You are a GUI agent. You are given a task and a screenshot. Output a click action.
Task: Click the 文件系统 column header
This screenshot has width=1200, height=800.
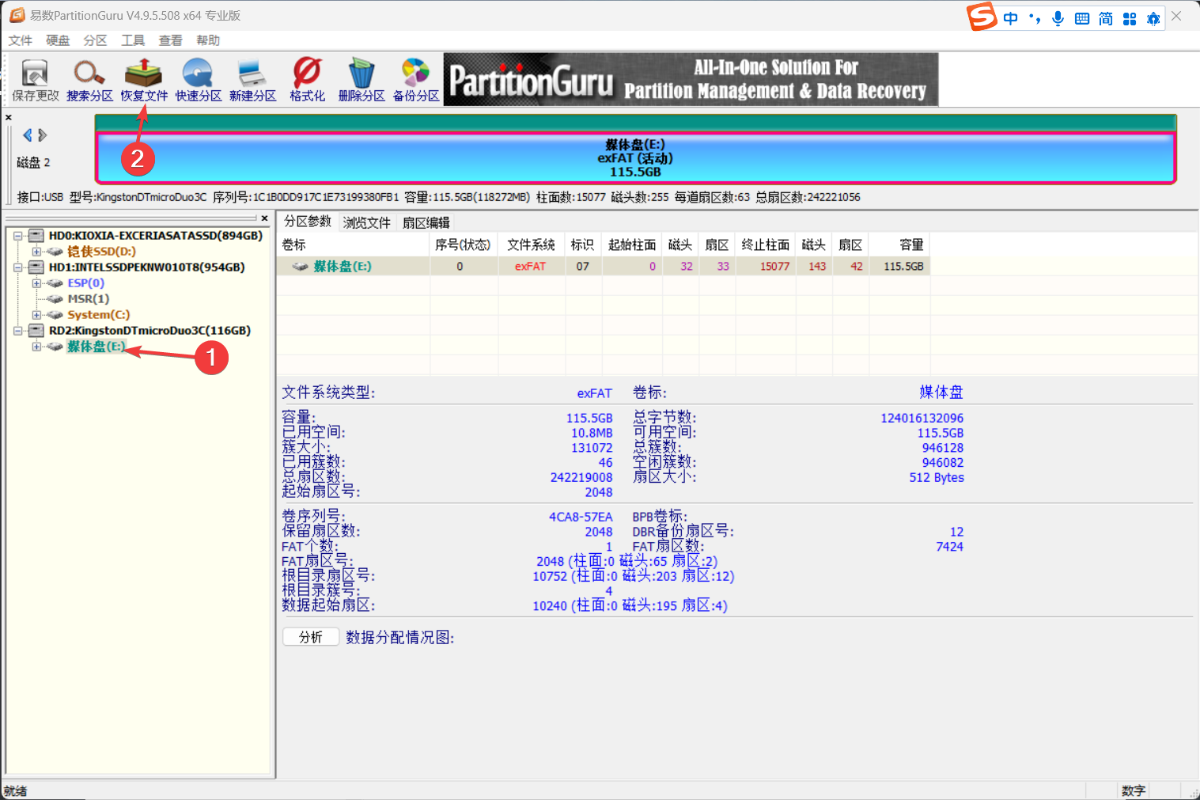531,245
